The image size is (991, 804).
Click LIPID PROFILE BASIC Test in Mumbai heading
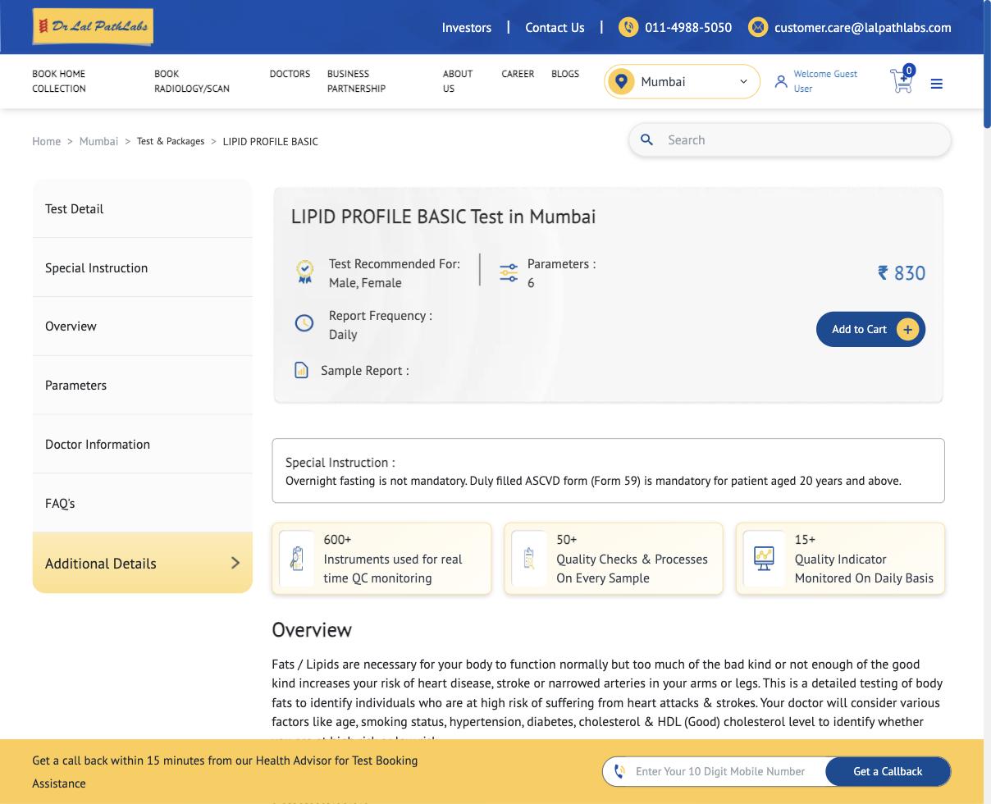pyautogui.click(x=443, y=217)
